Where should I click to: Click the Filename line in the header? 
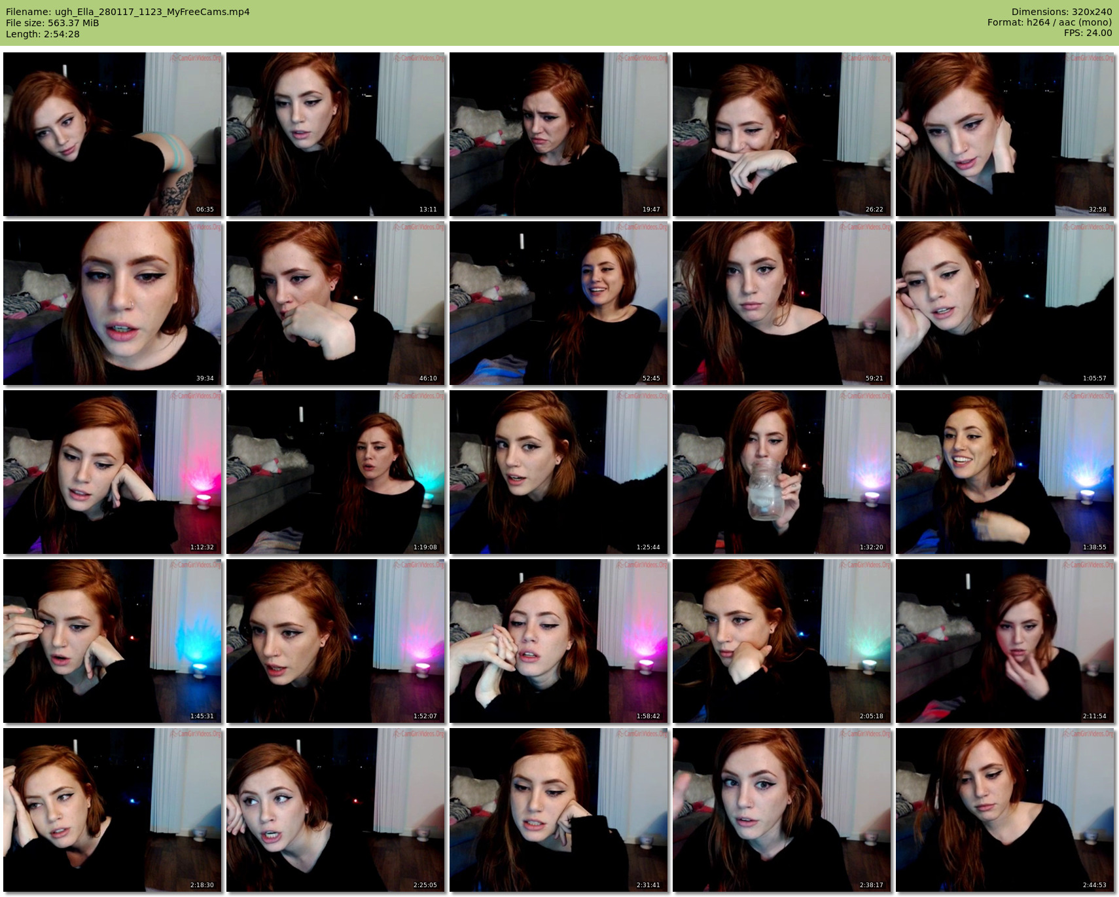point(128,12)
